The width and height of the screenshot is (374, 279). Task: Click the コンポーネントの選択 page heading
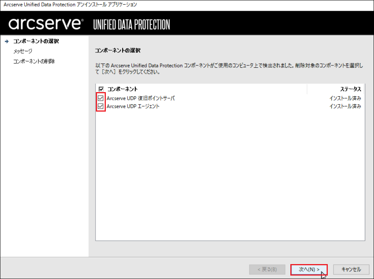[118, 50]
